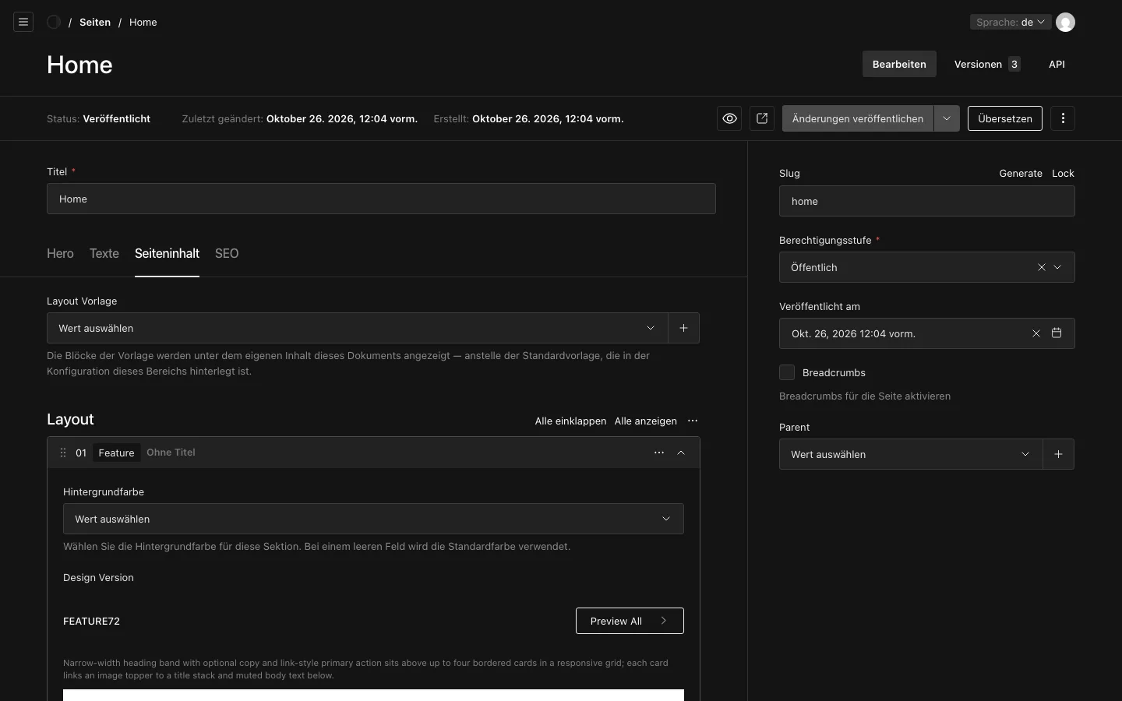Image resolution: width=1122 pixels, height=701 pixels.
Task: Open the Hintergrundfarbe dropdown
Action: pos(373,519)
